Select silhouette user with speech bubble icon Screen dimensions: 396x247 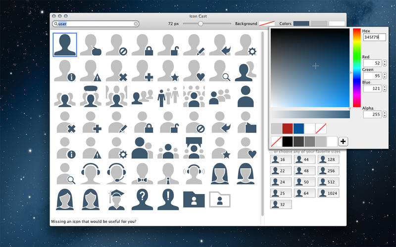point(91,45)
